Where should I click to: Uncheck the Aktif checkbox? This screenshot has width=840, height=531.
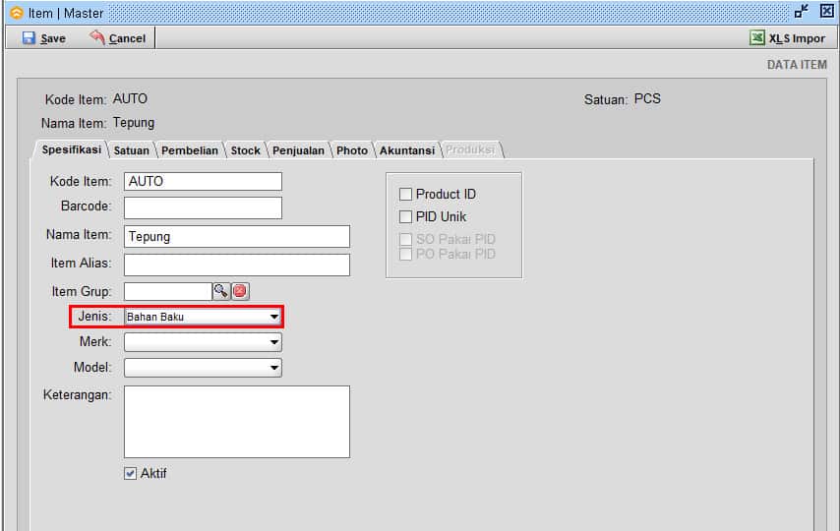[130, 473]
